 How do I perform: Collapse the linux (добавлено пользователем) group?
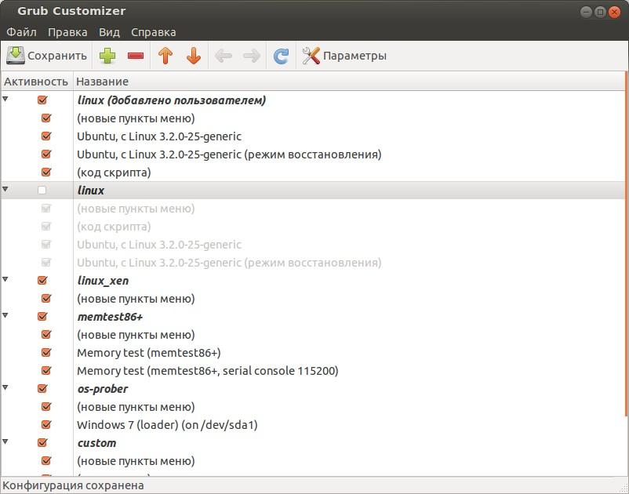(x=5, y=99)
